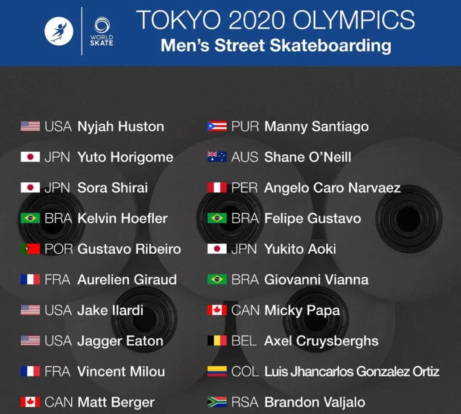Select skater Luis Jhancarlos Gonzalez Ortiz
Image resolution: width=461 pixels, height=414 pixels.
(352, 372)
